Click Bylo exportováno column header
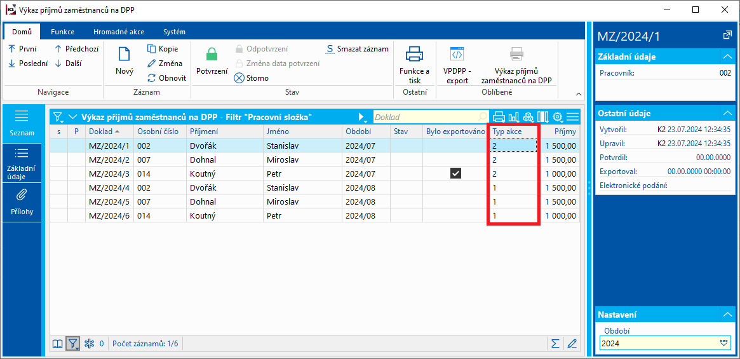Image resolution: width=740 pixels, height=359 pixels. (455, 132)
